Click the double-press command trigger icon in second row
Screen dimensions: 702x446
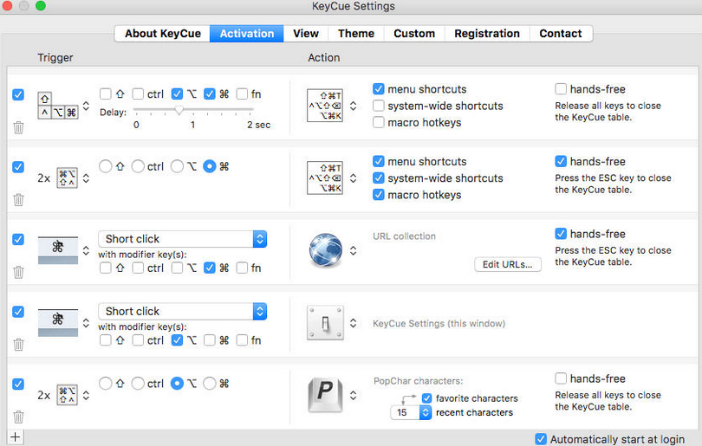coord(67,178)
